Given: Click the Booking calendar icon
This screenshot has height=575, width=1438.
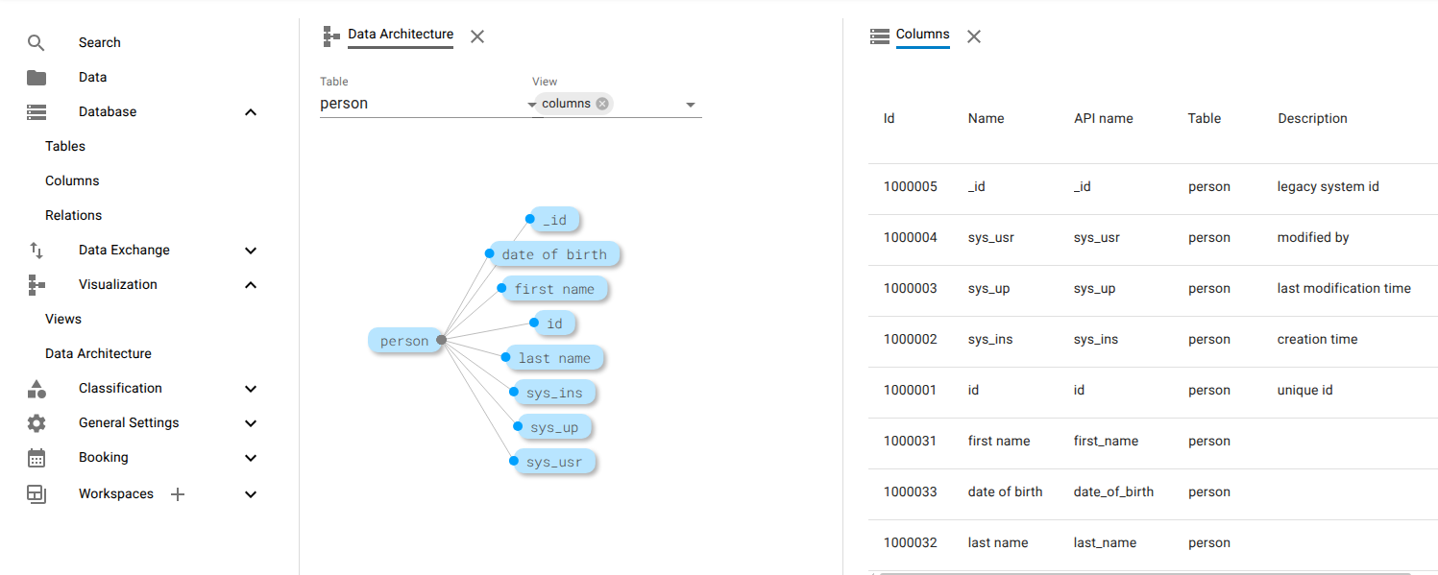Looking at the screenshot, I should [37, 458].
